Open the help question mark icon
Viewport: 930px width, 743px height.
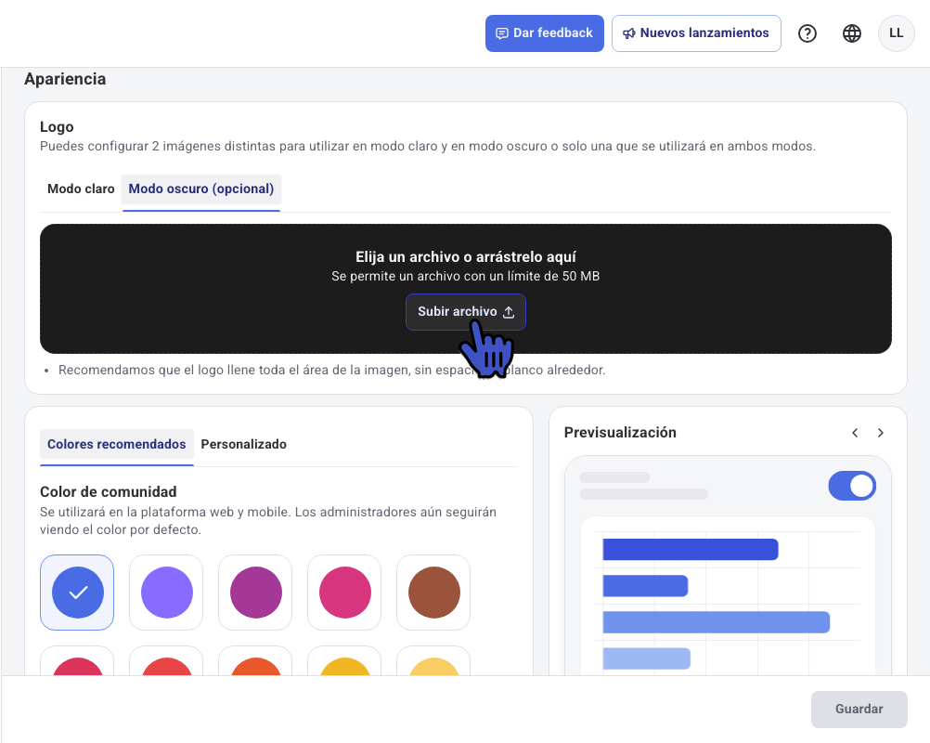click(x=807, y=33)
